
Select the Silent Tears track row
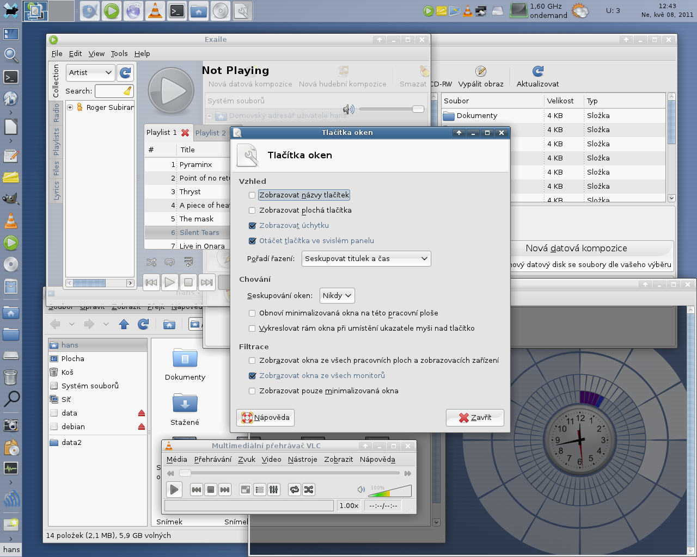pyautogui.click(x=187, y=232)
